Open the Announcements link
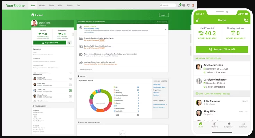Screen dimensions: 255x138 [x=162, y=22]
